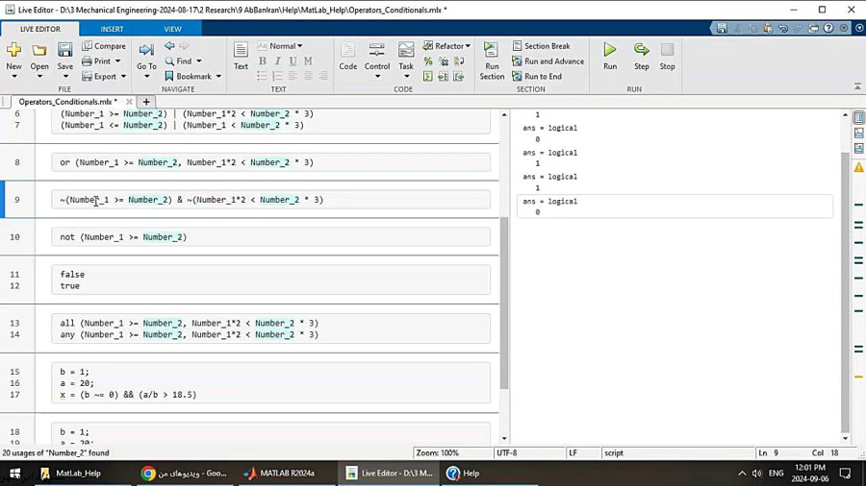Switch to the LIVE EDITOR tab

point(40,29)
